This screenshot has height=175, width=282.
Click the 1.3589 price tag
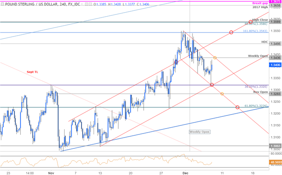pos(275,22)
